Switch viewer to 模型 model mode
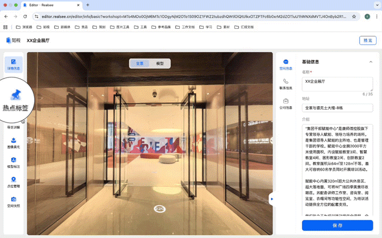This screenshot has height=238, width=382. click(160, 63)
